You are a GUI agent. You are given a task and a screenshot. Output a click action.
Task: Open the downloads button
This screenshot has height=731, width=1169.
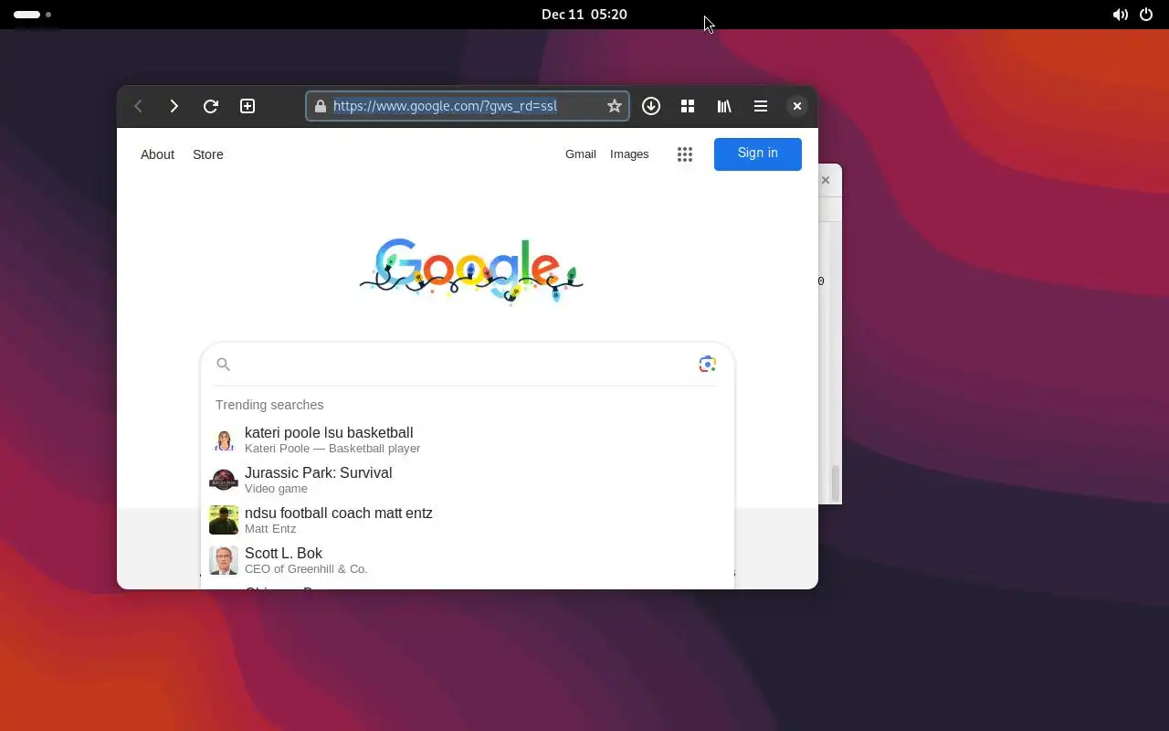tap(651, 106)
